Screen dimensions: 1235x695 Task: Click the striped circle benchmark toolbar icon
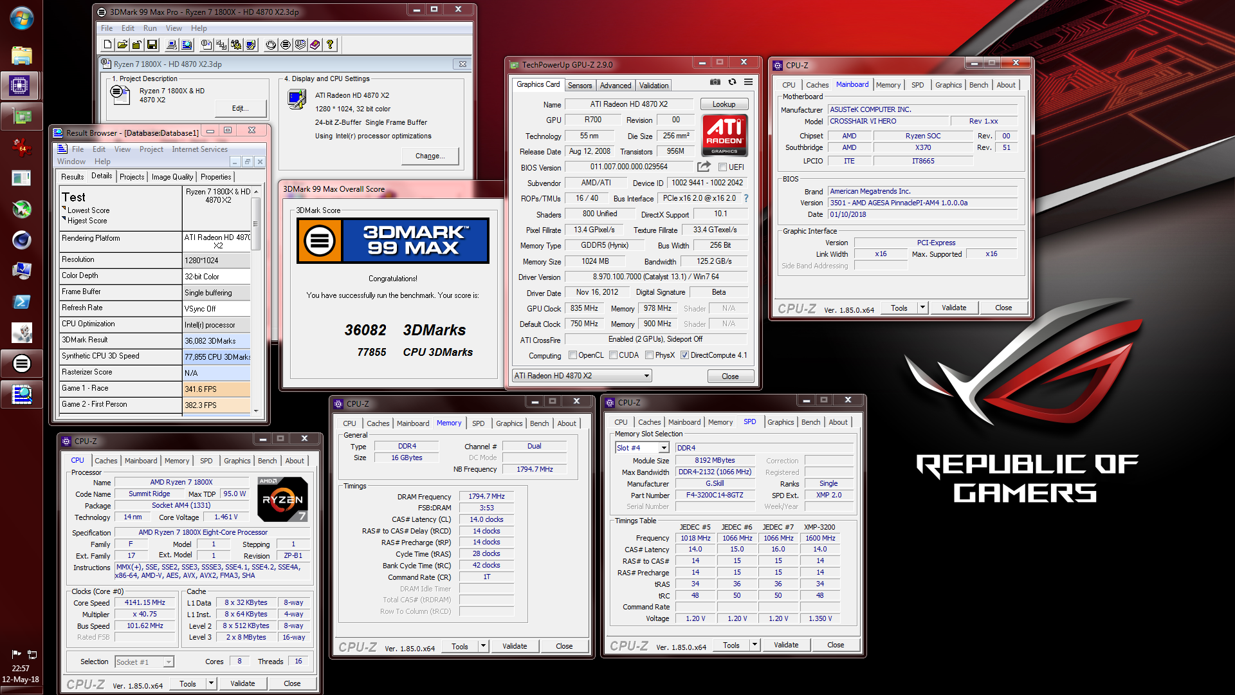pyautogui.click(x=286, y=44)
